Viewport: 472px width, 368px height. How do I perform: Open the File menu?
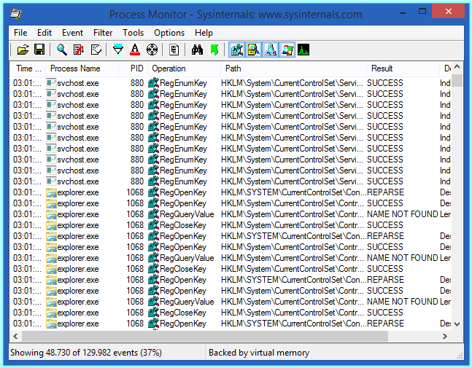(20, 33)
